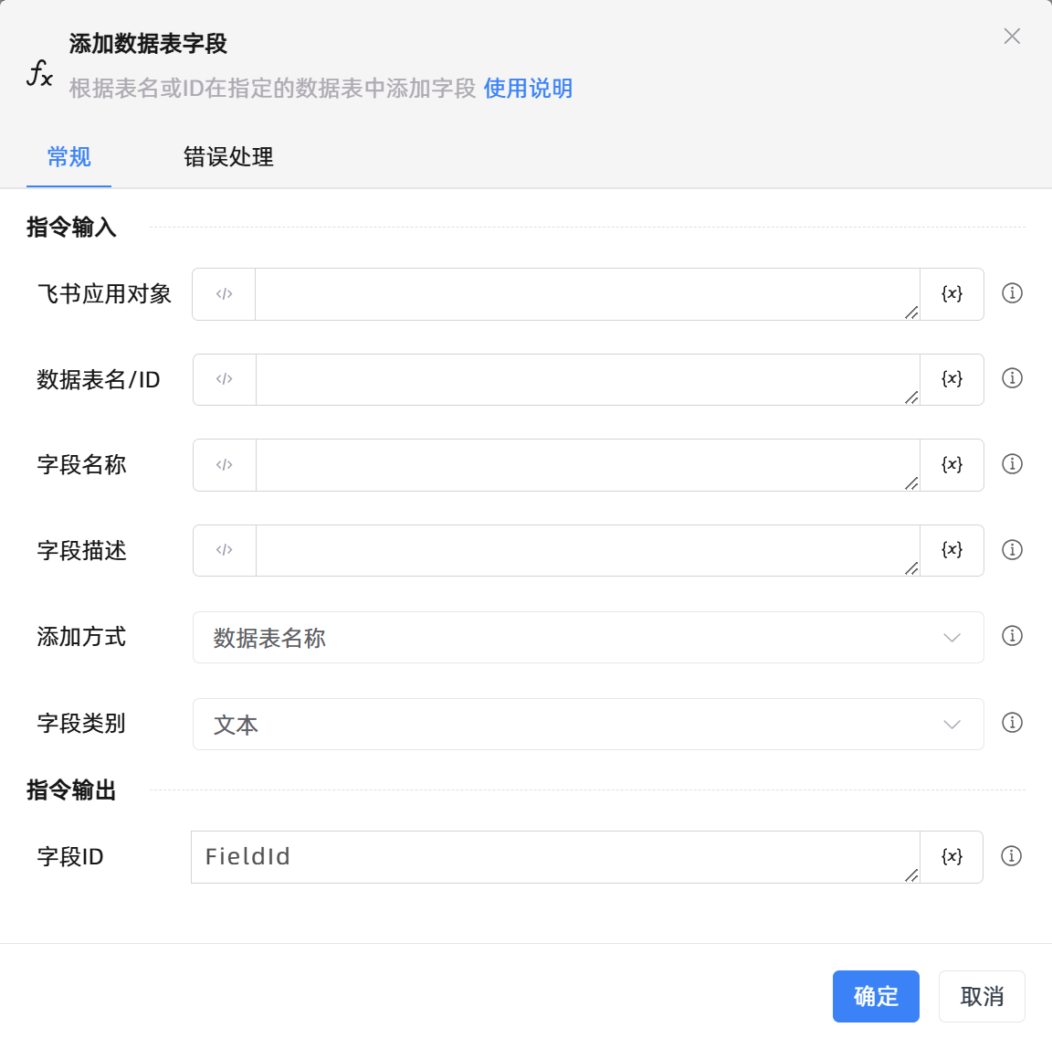
Task: Insert variable into 飞书应用对象 field
Action: coord(952,294)
